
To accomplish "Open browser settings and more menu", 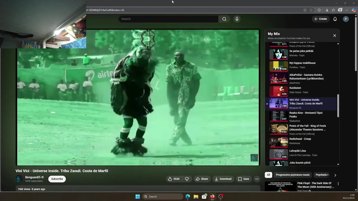I will [x=347, y=10].
